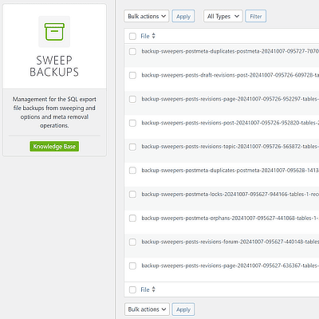This screenshot has width=319, height=319.
Task: Click file name backup-sweepers-posts-revisions-page-20241007-095627
Action: (x=230, y=266)
